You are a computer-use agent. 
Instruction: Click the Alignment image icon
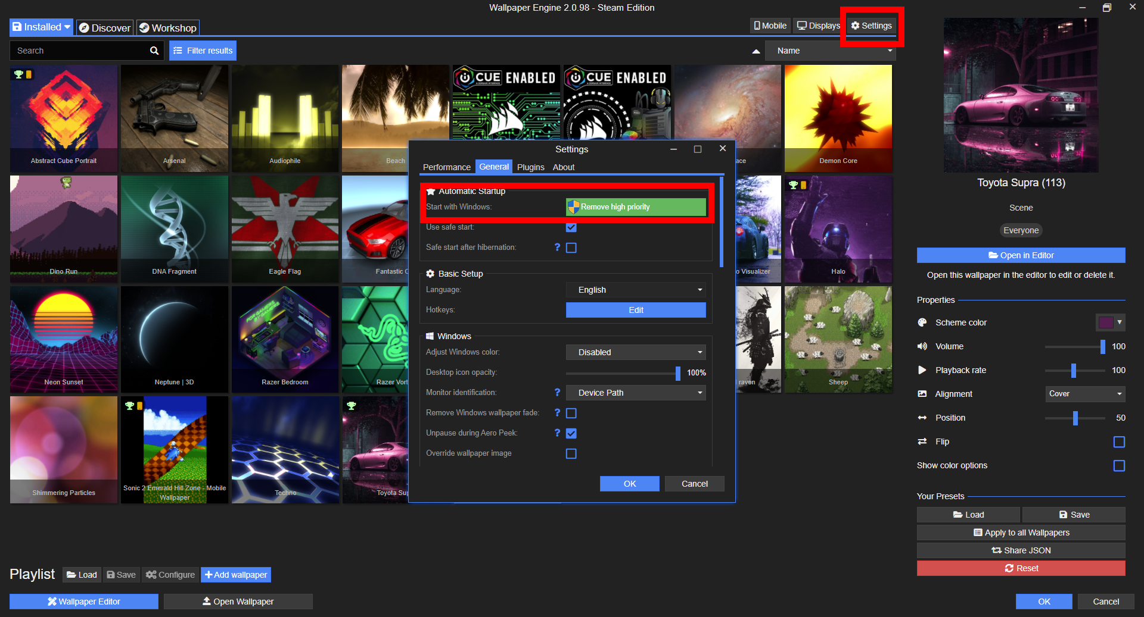point(922,394)
